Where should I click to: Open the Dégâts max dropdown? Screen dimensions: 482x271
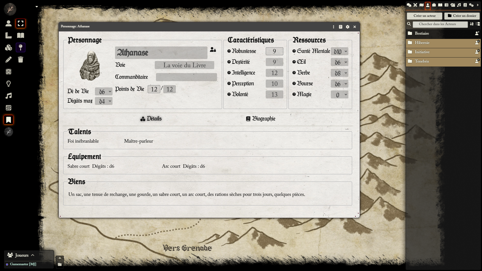click(x=103, y=101)
